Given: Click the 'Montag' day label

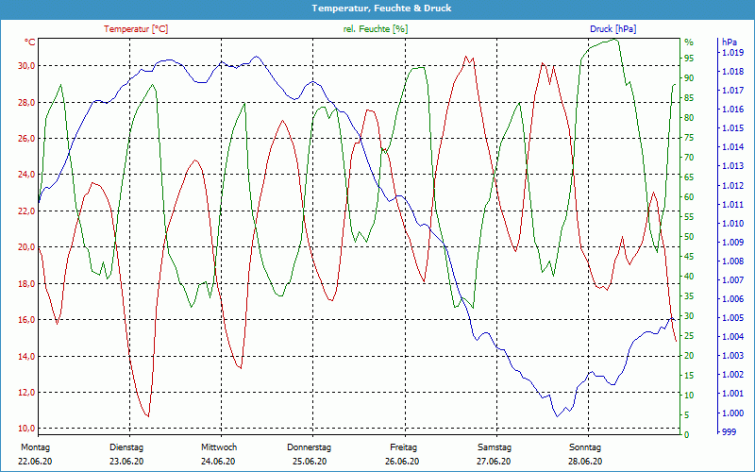Looking at the screenshot, I should point(35,447).
